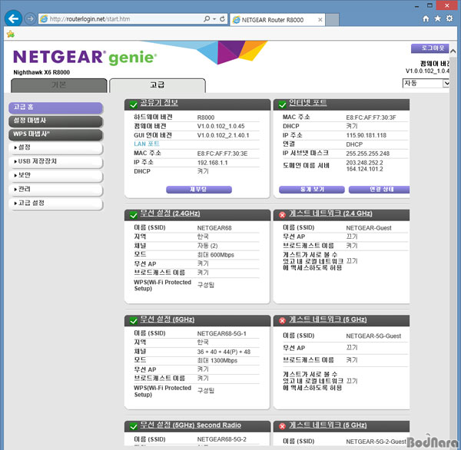Click green check icon beside 무선 설정 (2.4GHz)
The height and width of the screenshot is (450, 461).
(134, 216)
